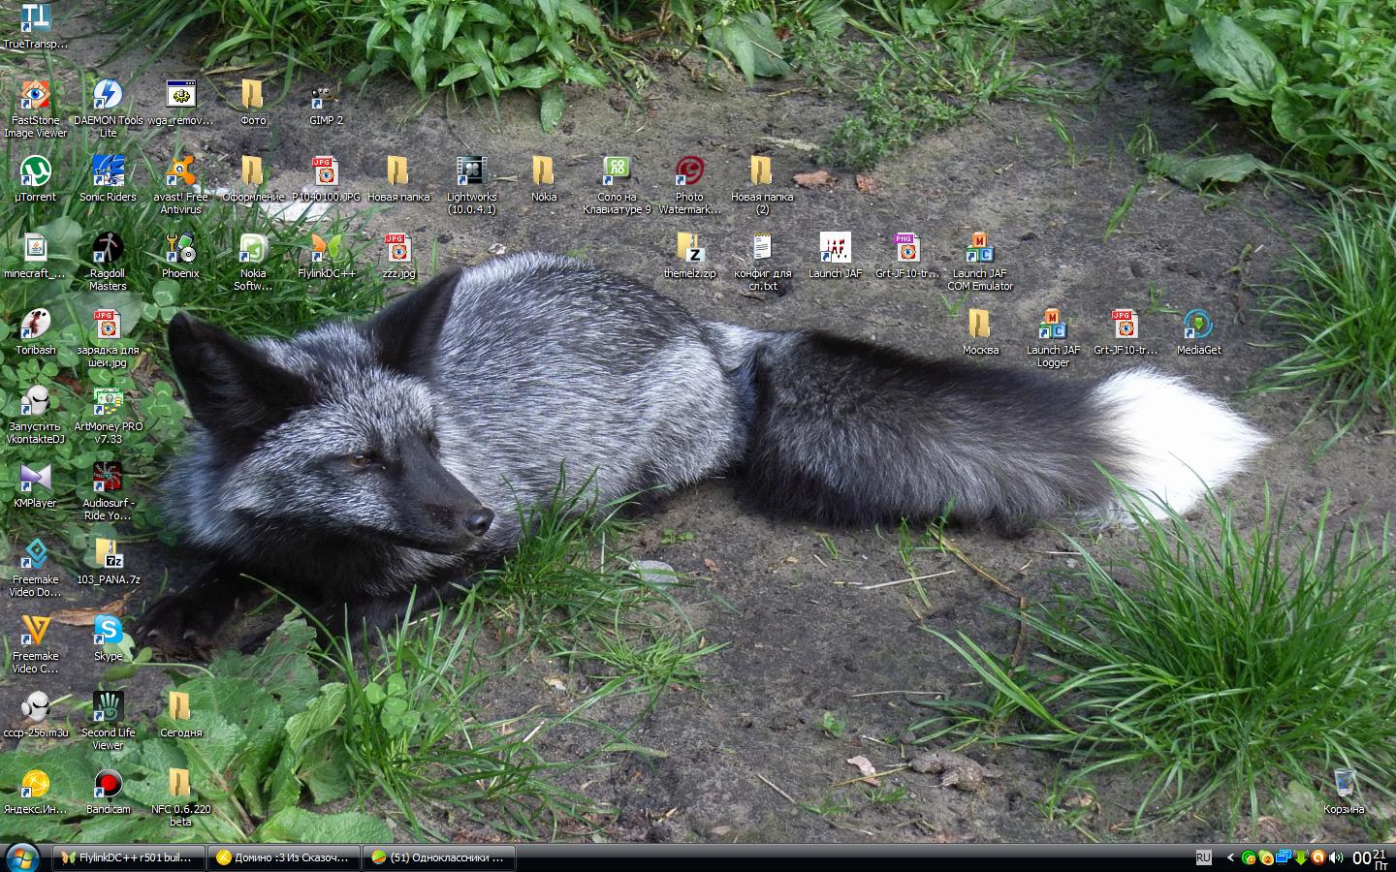The height and width of the screenshot is (872, 1396).
Task: Click the Bandicam desktop icon
Action: [x=108, y=785]
